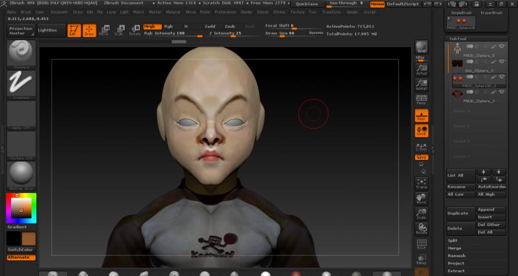Toggle eye visibility of PM3D_ZSphere_3 subtool

tap(502, 92)
